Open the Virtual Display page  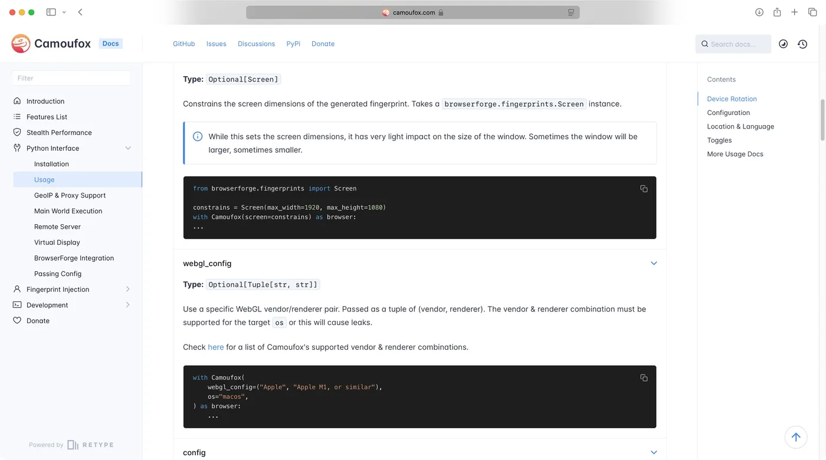(57, 242)
